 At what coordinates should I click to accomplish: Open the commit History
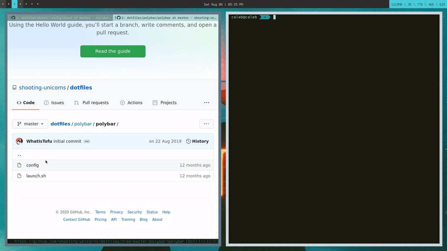[x=197, y=141]
